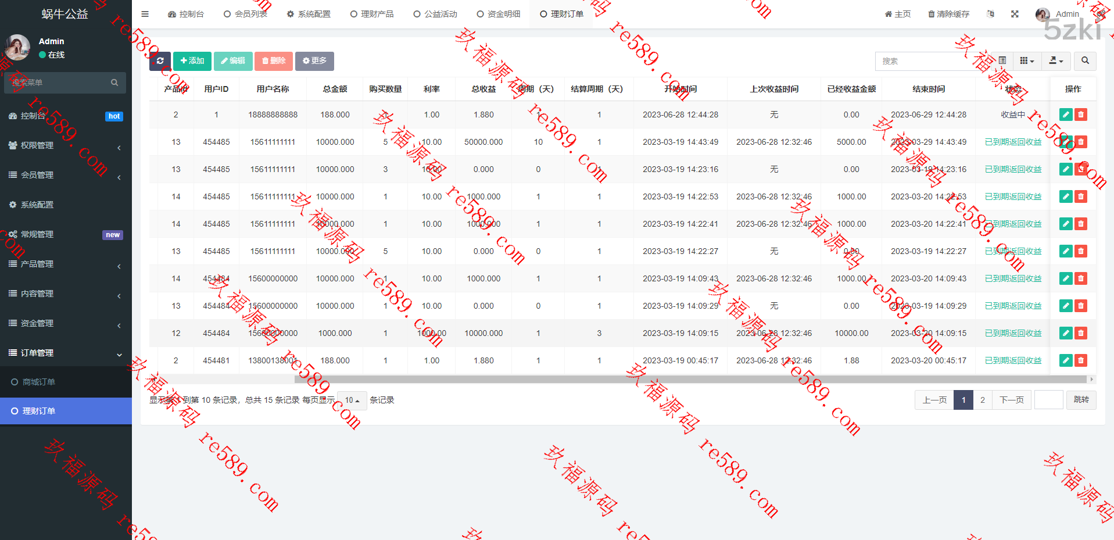Open the export data dropdown

coord(1056,61)
